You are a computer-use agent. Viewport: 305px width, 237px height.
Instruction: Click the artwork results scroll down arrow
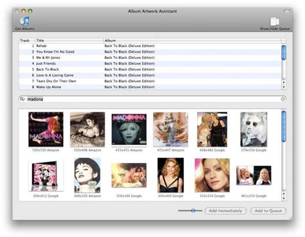click(284, 198)
